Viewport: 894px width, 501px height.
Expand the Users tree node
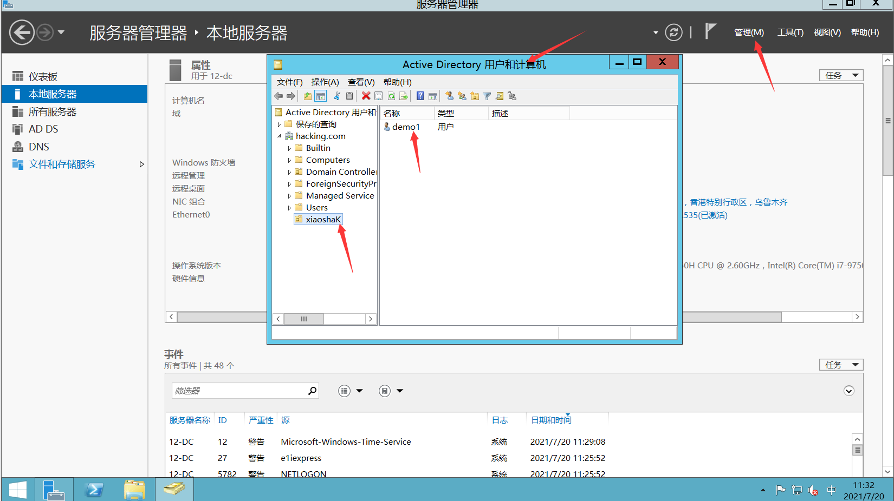pos(289,208)
